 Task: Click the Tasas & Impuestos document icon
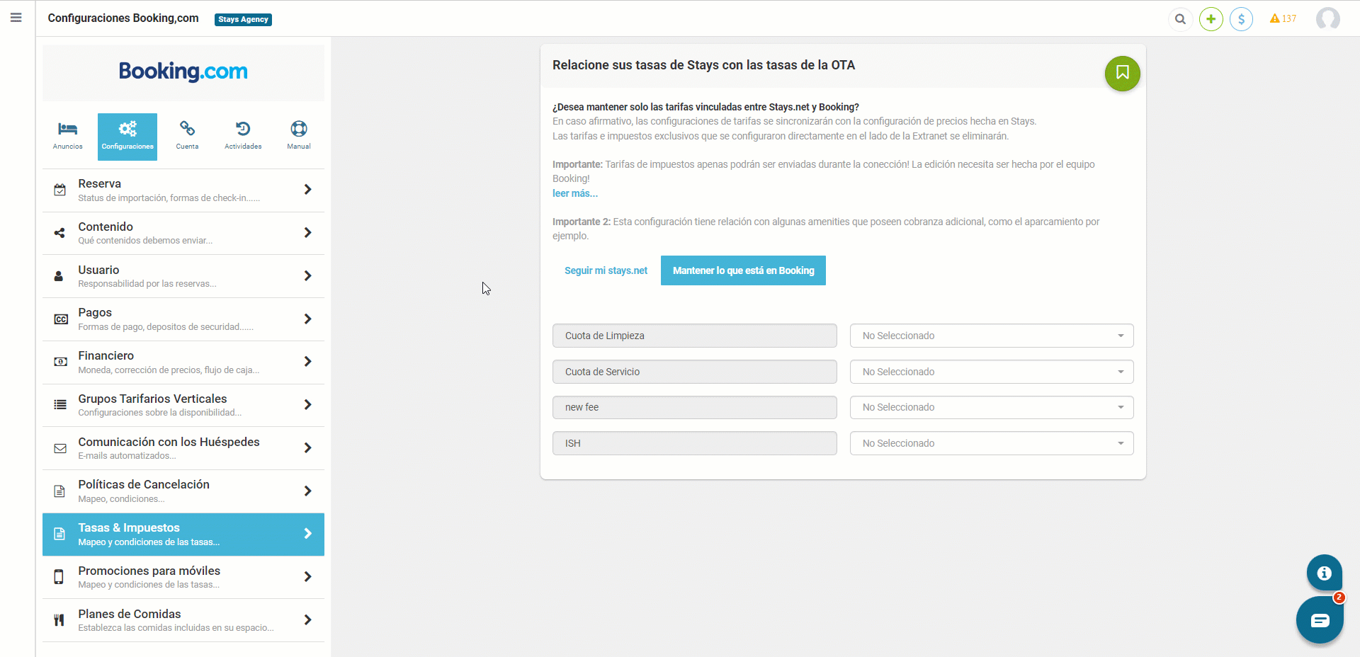[x=59, y=535]
